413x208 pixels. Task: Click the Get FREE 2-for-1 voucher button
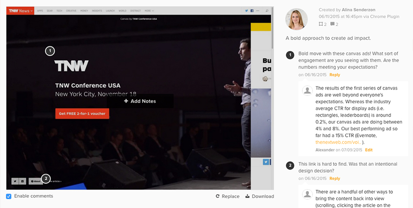coord(82,113)
